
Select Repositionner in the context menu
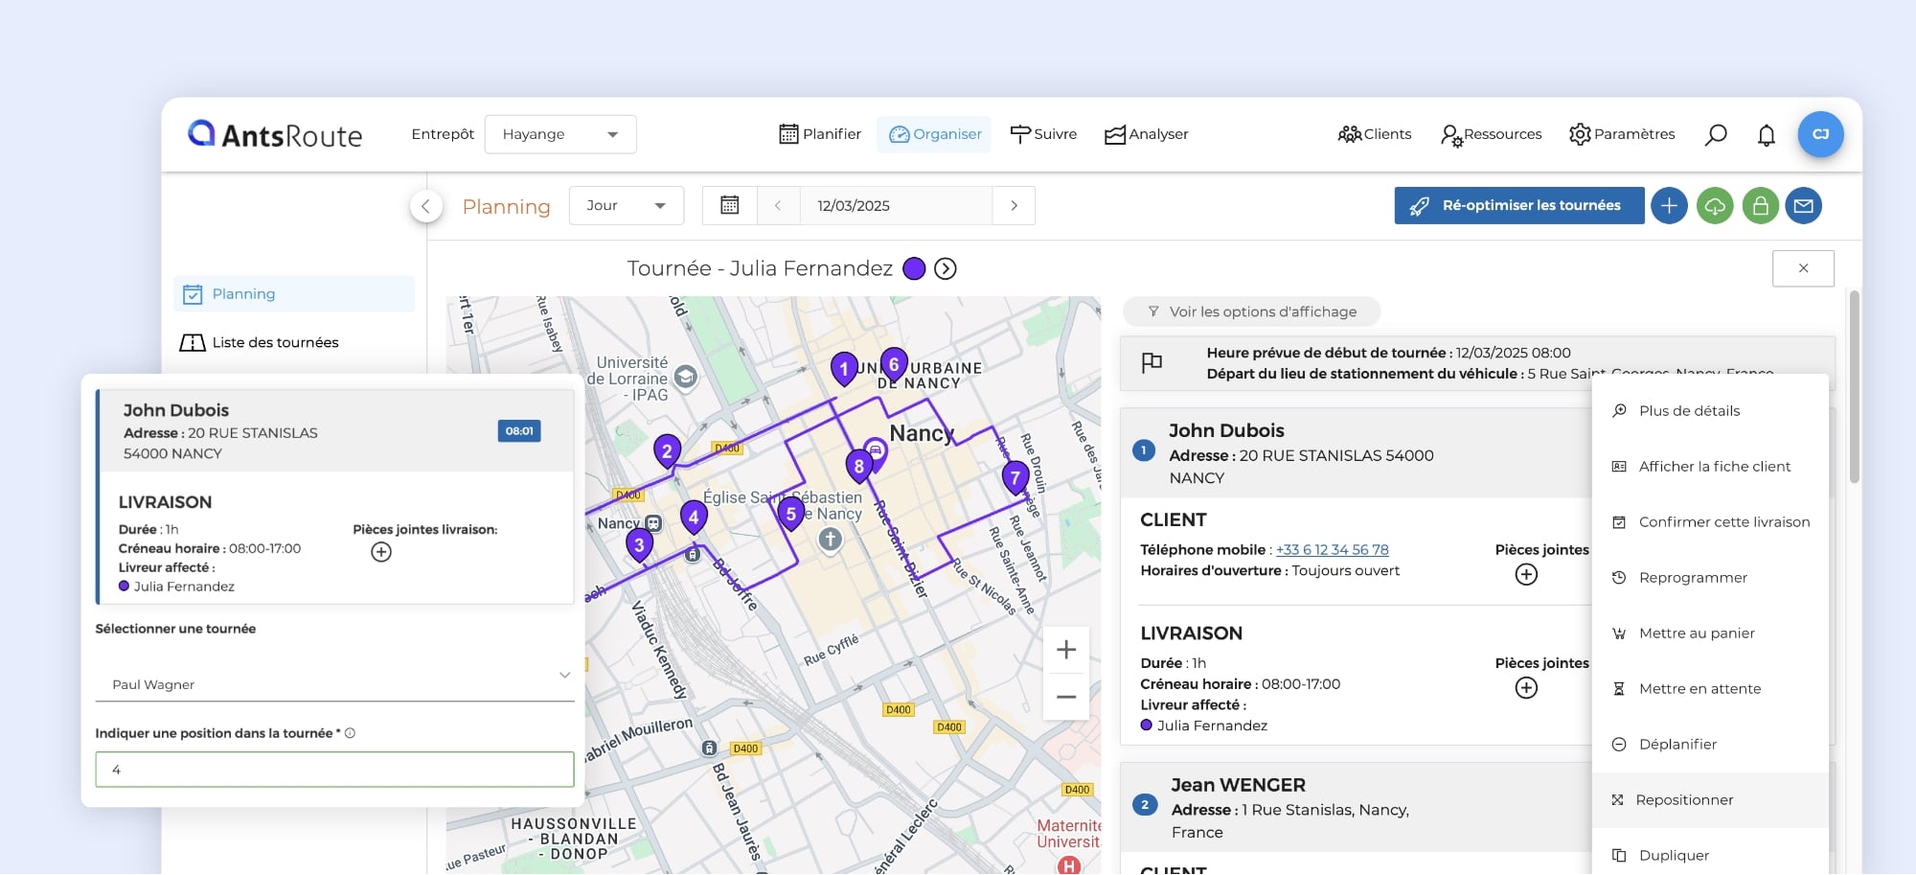point(1684,800)
